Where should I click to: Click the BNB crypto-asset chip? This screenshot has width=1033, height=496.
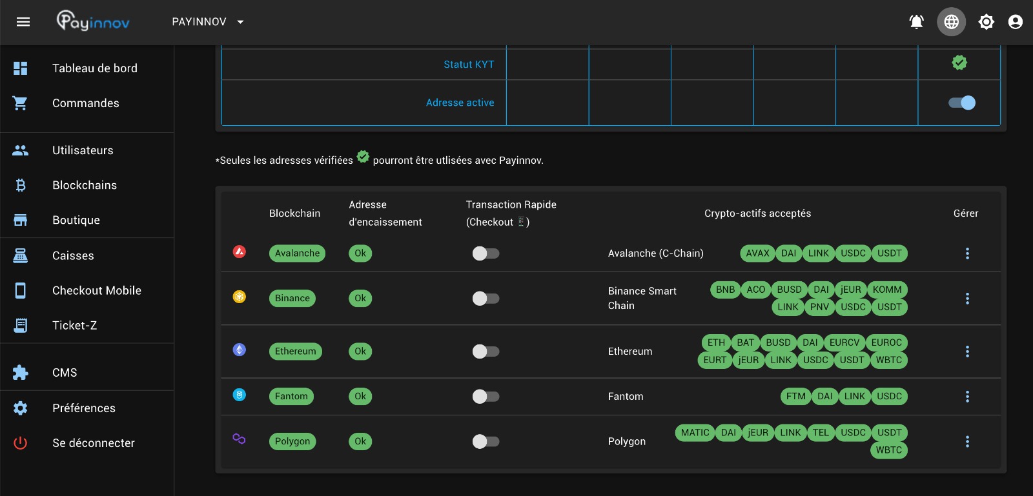click(725, 290)
